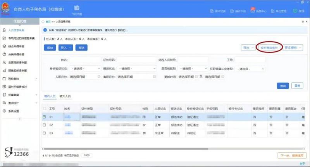The image size is (310, 167).
Task: Toggle the select-all checkbox in table header
Action: click(x=44, y=108)
